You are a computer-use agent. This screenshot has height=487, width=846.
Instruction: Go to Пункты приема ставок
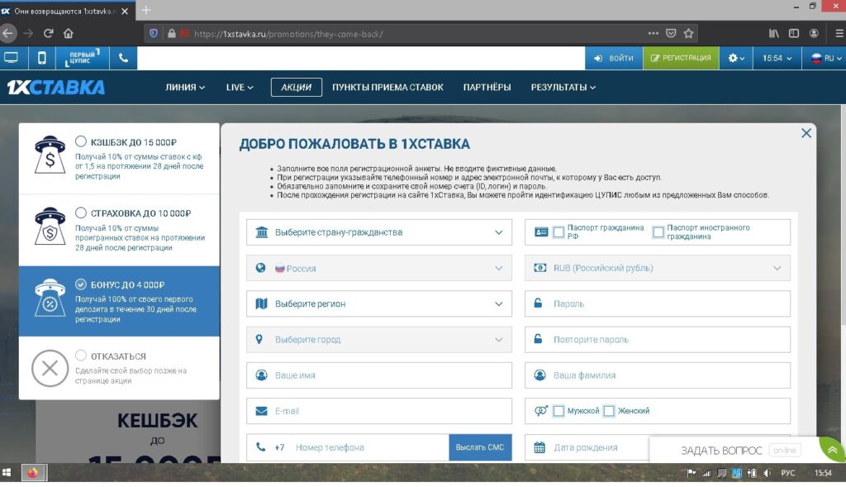tap(387, 88)
